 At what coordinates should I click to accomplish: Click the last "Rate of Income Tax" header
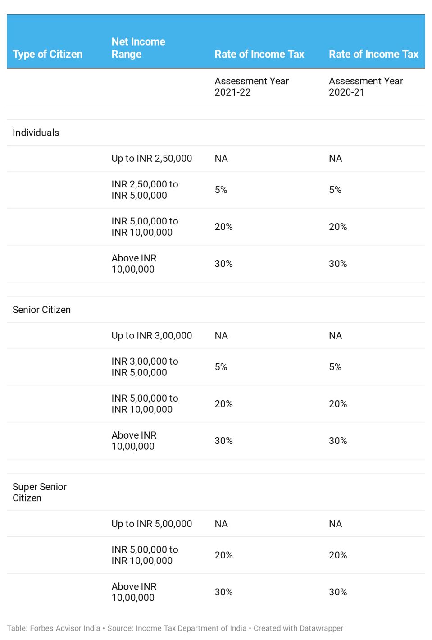(373, 55)
